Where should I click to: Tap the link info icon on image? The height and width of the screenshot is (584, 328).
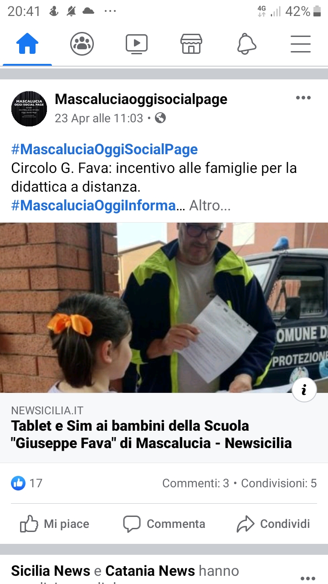304,390
